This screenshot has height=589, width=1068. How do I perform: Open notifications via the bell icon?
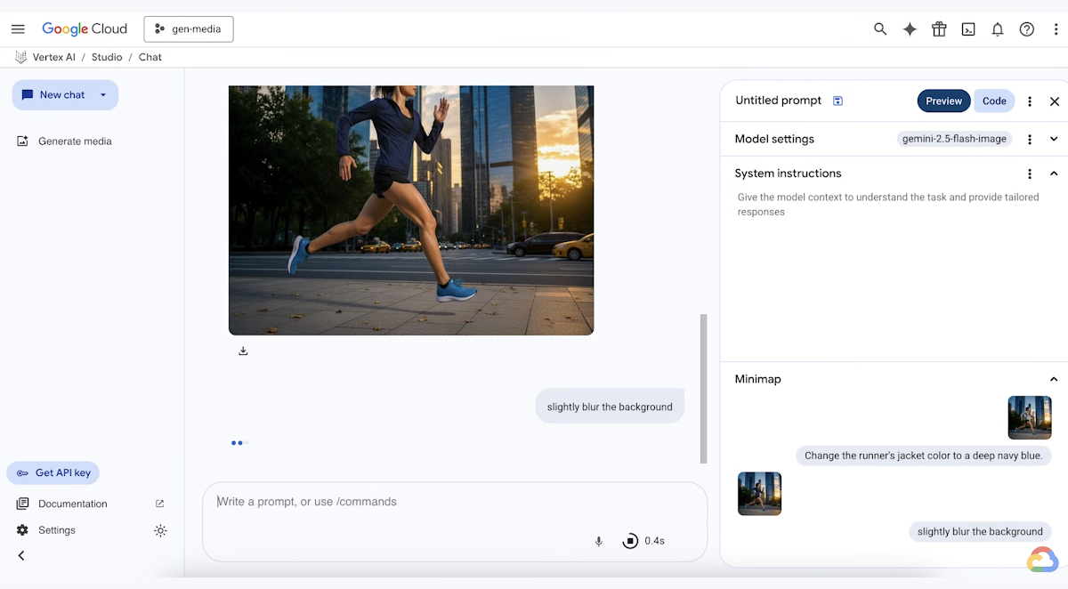(998, 28)
